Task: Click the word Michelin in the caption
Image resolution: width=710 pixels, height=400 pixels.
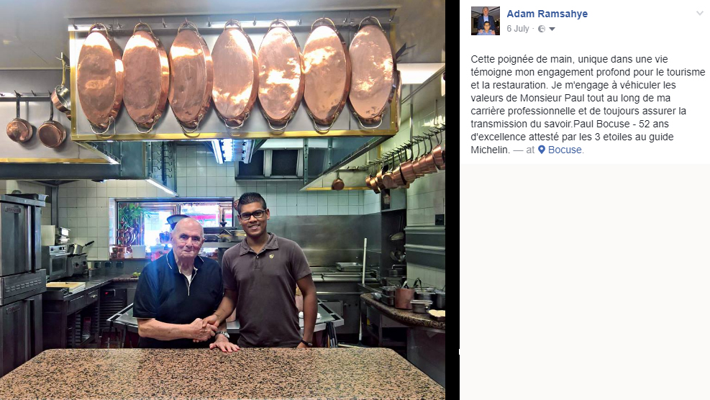Action: 491,150
